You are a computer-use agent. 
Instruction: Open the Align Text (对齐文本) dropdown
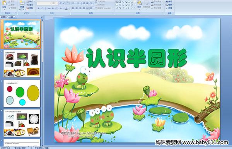tap(101, 5)
